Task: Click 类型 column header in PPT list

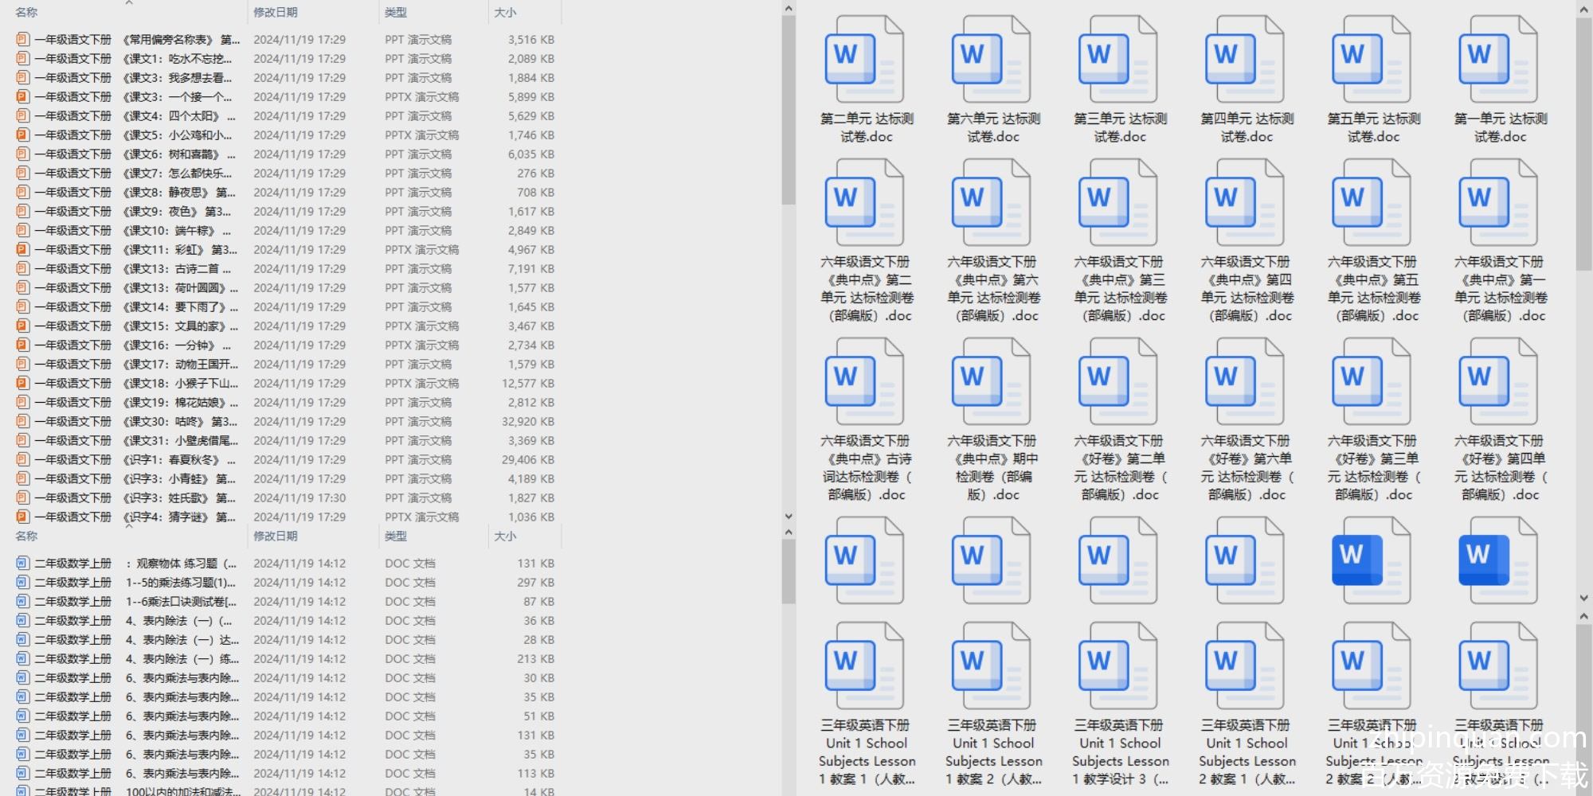Action: [x=396, y=13]
